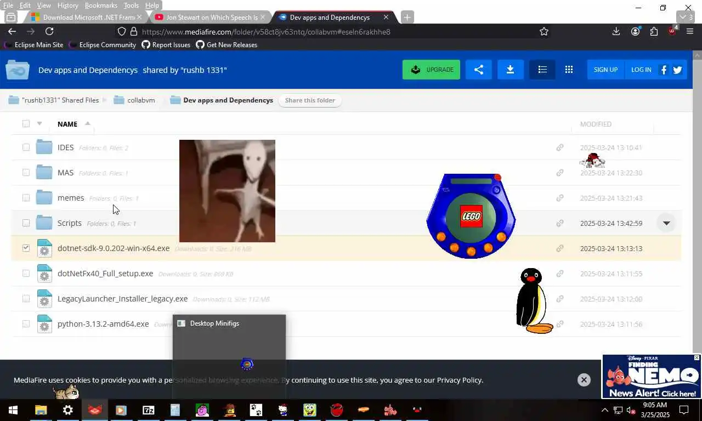702x421 pixels.
Task: Open the selection dropdown beside header checkbox
Action: [39, 123]
